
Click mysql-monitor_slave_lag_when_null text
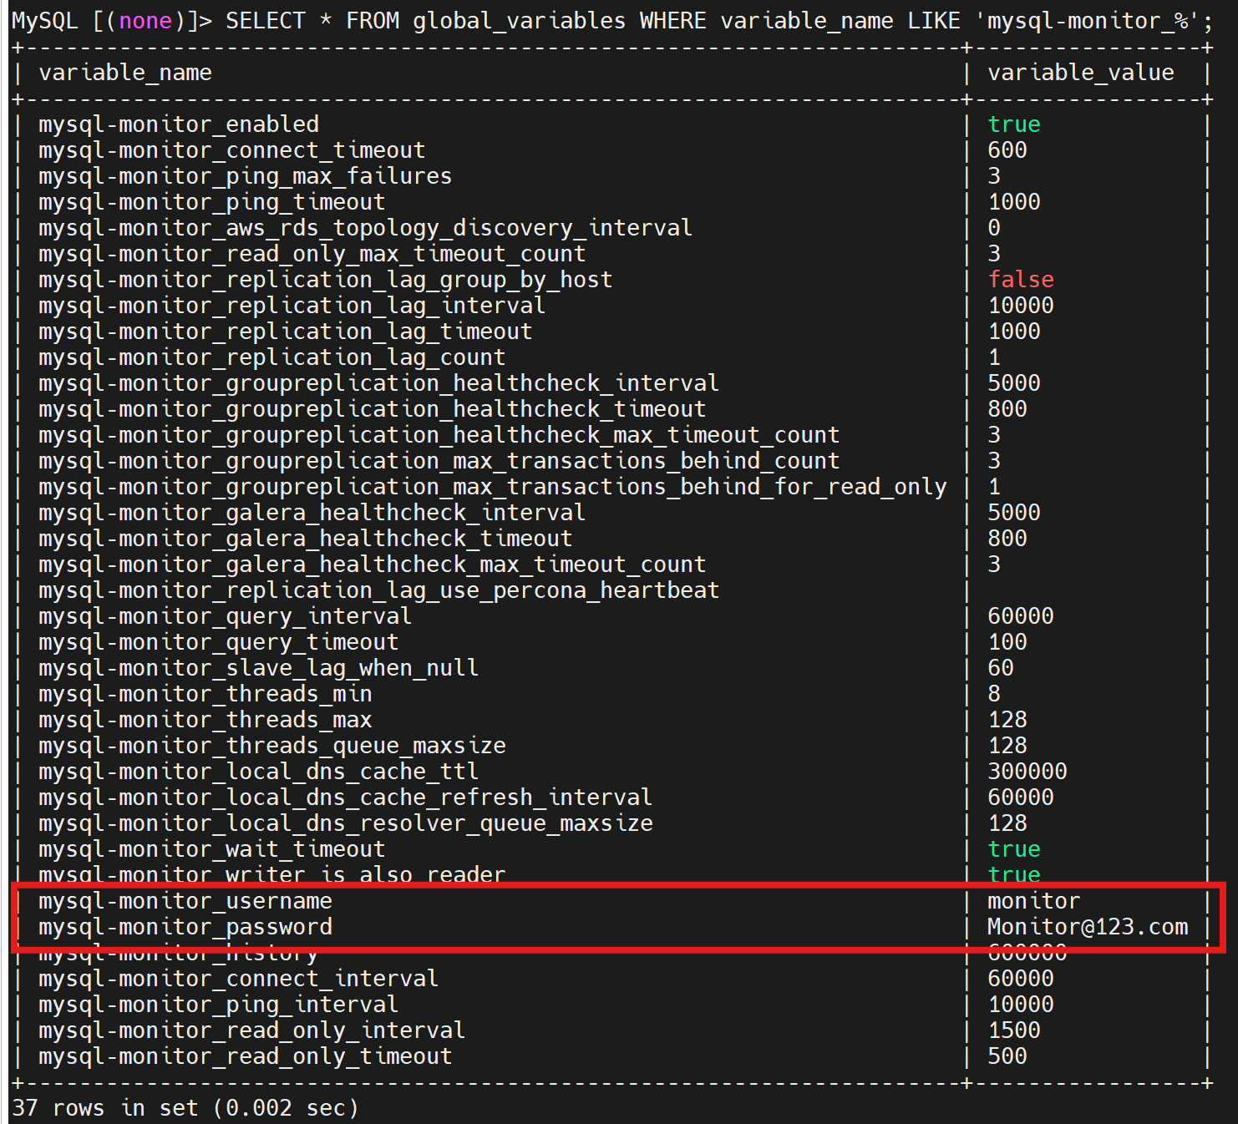pyautogui.click(x=259, y=669)
